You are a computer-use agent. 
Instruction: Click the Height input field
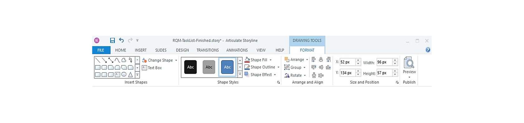[x=384, y=73]
